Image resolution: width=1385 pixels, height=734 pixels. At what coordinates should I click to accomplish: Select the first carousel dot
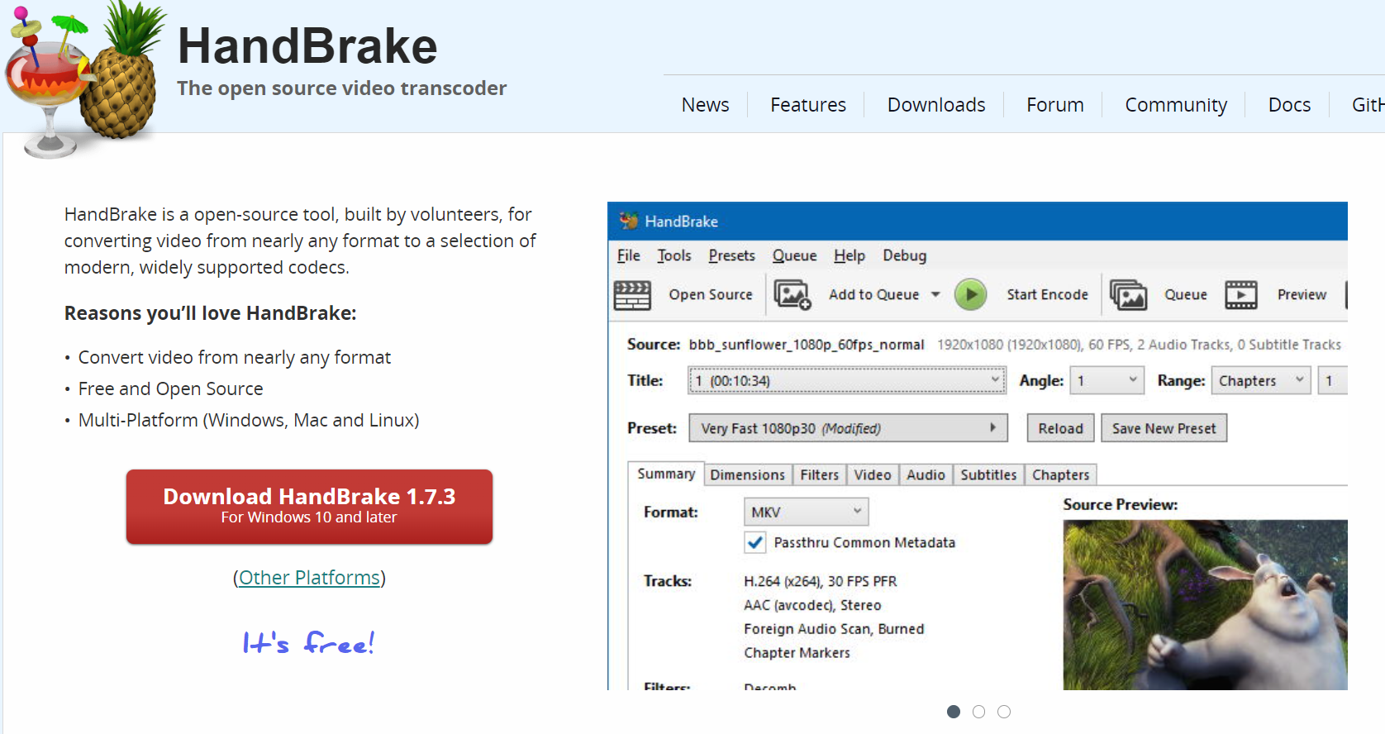[x=954, y=712]
